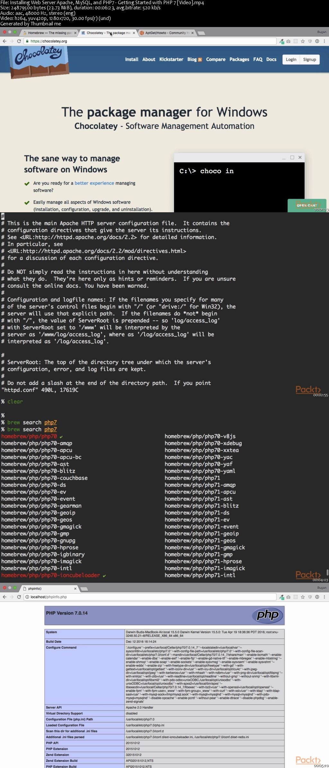This screenshot has width=329, height=768.
Task: Close the phpinfo() tab
Action: [75, 589]
